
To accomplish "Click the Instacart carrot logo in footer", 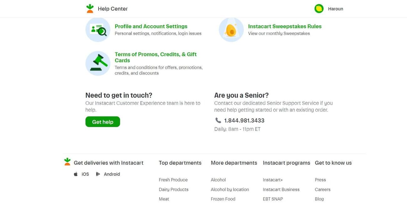I will point(67,161).
